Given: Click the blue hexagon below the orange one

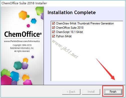Looking at the screenshot, I should click(34, 21).
